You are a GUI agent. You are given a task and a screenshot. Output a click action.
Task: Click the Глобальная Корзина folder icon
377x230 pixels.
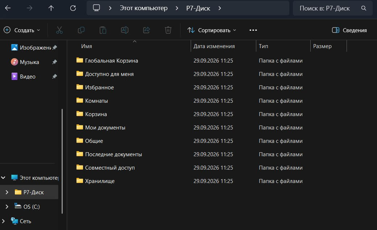[80, 60]
